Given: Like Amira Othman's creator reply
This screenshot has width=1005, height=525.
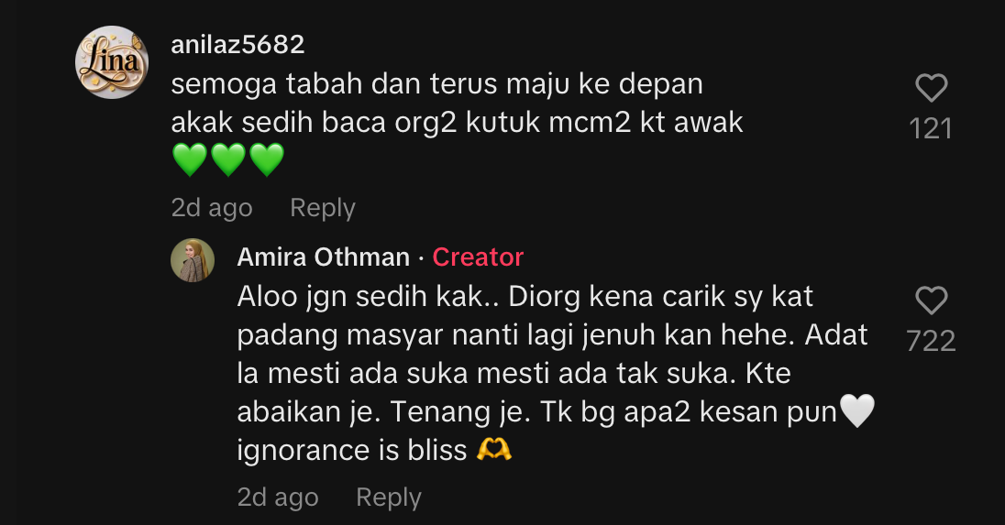Looking at the screenshot, I should click(932, 301).
